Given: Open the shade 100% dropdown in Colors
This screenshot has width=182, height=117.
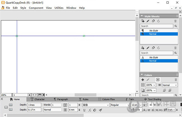Looking at the screenshot, I should tap(151, 85).
